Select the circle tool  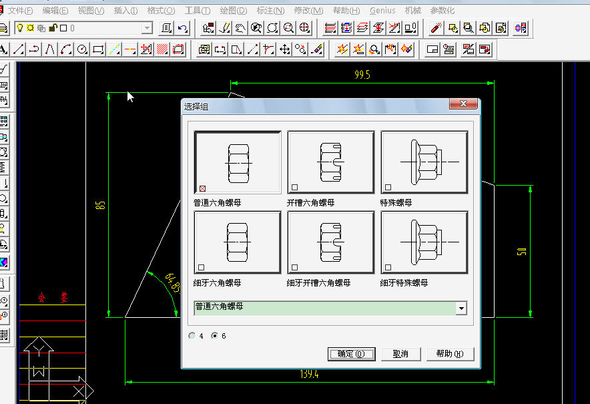[x=82, y=49]
